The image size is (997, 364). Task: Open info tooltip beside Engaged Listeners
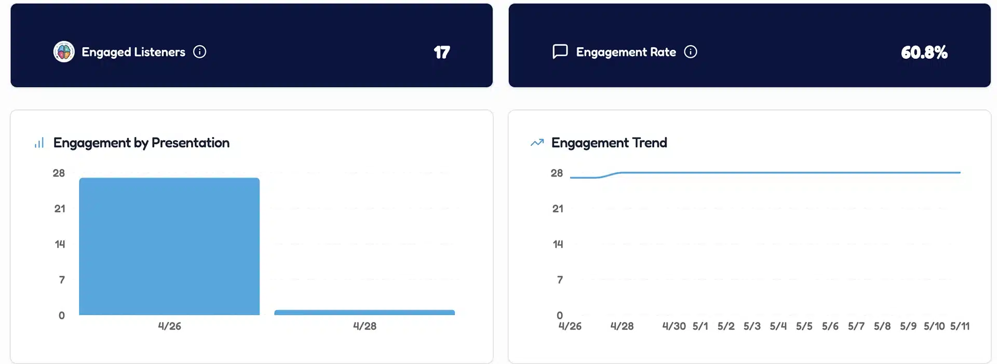199,52
